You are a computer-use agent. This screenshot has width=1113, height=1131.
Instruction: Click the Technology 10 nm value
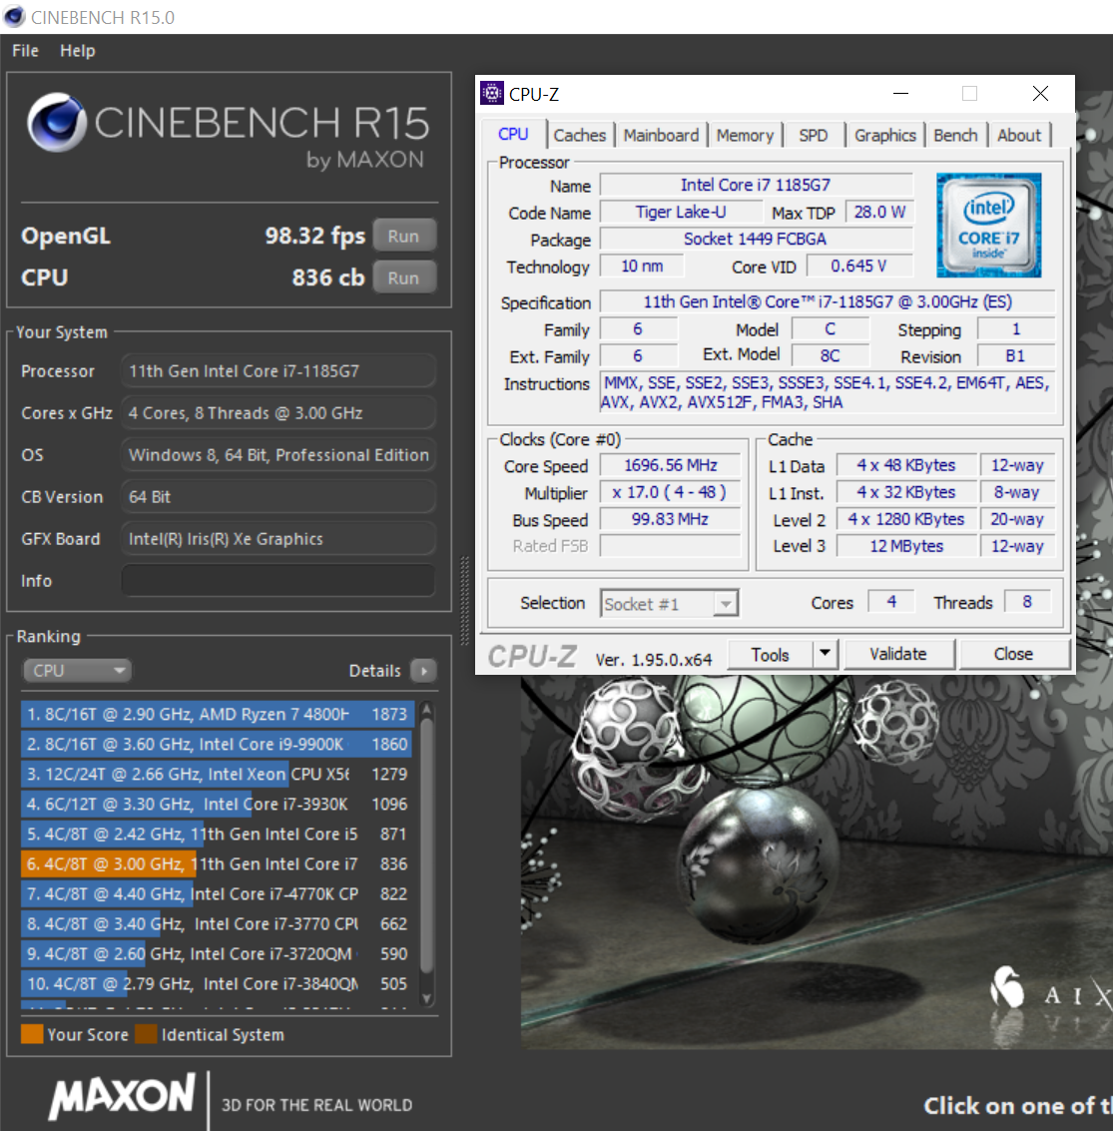pyautogui.click(x=641, y=267)
